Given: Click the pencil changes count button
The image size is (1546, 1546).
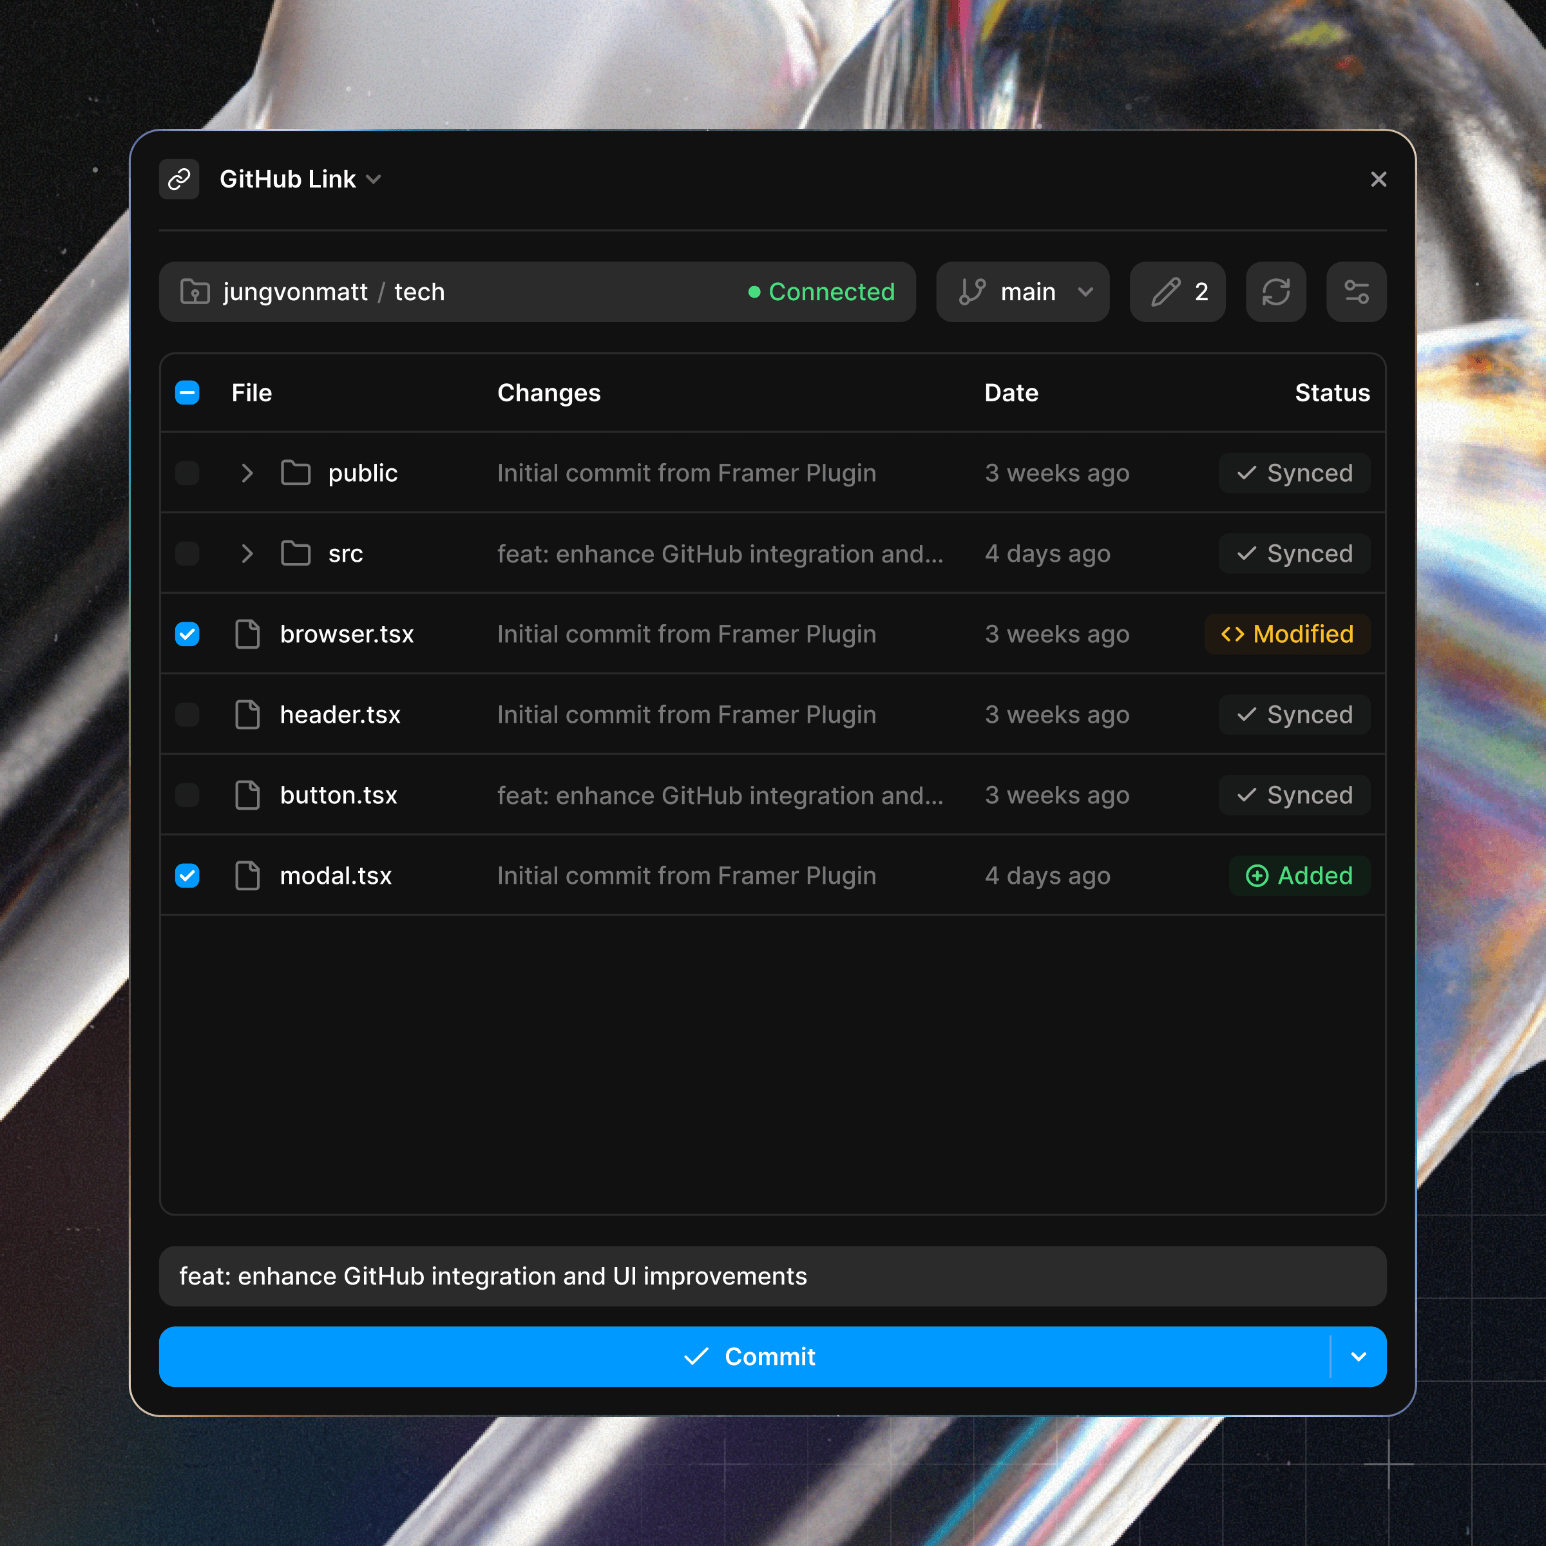Looking at the screenshot, I should (x=1177, y=292).
